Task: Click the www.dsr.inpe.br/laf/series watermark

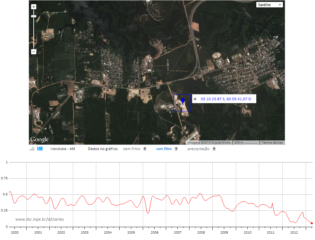Action: click(39, 219)
